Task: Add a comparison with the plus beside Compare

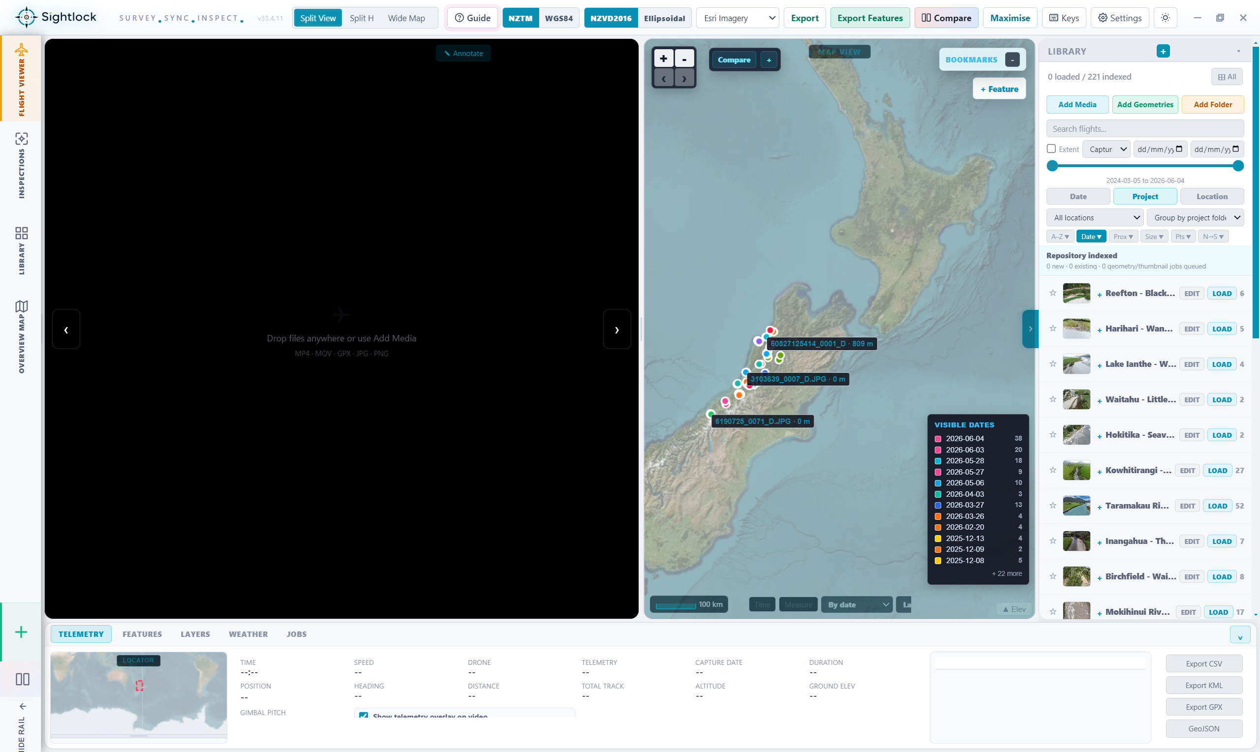Action: tap(769, 60)
